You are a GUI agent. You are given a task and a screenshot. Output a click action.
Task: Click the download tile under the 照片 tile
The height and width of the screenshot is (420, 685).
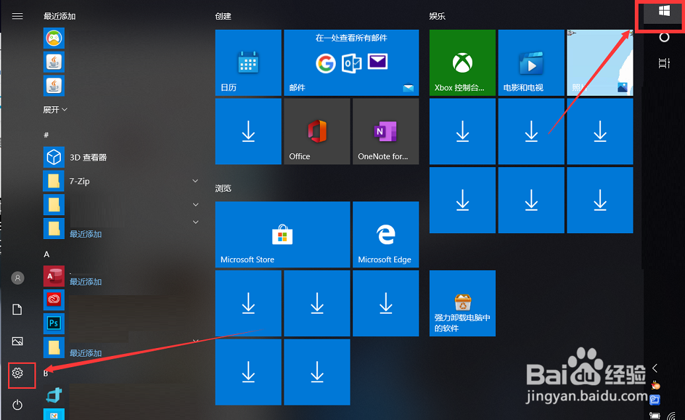(x=600, y=131)
